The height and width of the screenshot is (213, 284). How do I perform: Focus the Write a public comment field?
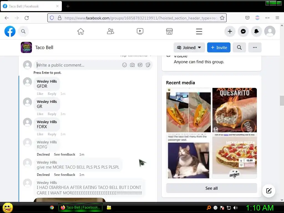78,65
